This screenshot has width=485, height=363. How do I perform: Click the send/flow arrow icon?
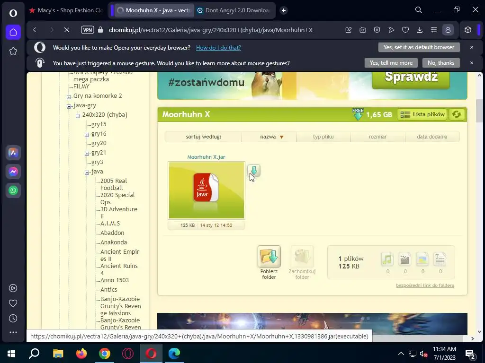[x=391, y=30]
